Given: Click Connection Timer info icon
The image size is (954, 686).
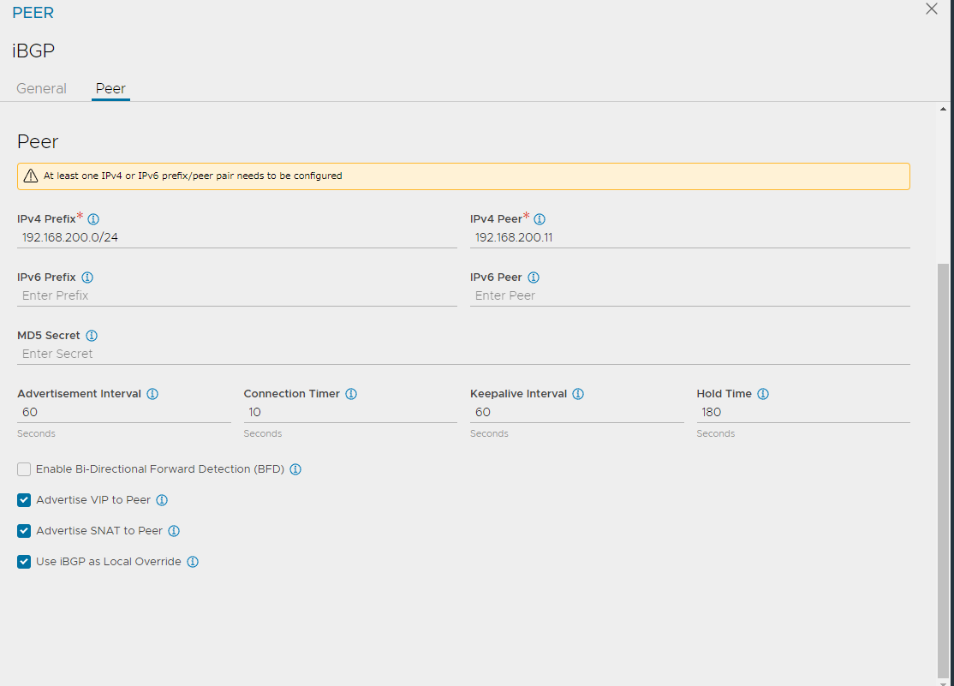Looking at the screenshot, I should pyautogui.click(x=351, y=394).
